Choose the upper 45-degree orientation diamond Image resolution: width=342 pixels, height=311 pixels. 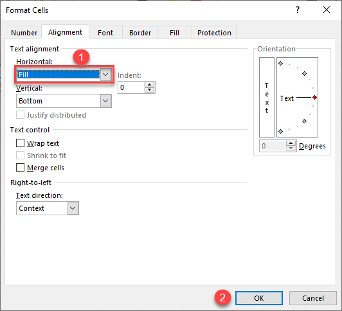click(305, 74)
